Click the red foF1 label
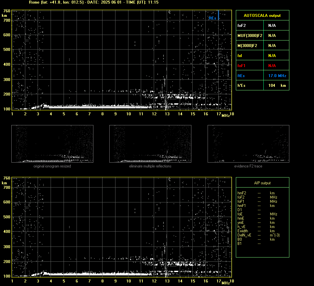 point(241,66)
